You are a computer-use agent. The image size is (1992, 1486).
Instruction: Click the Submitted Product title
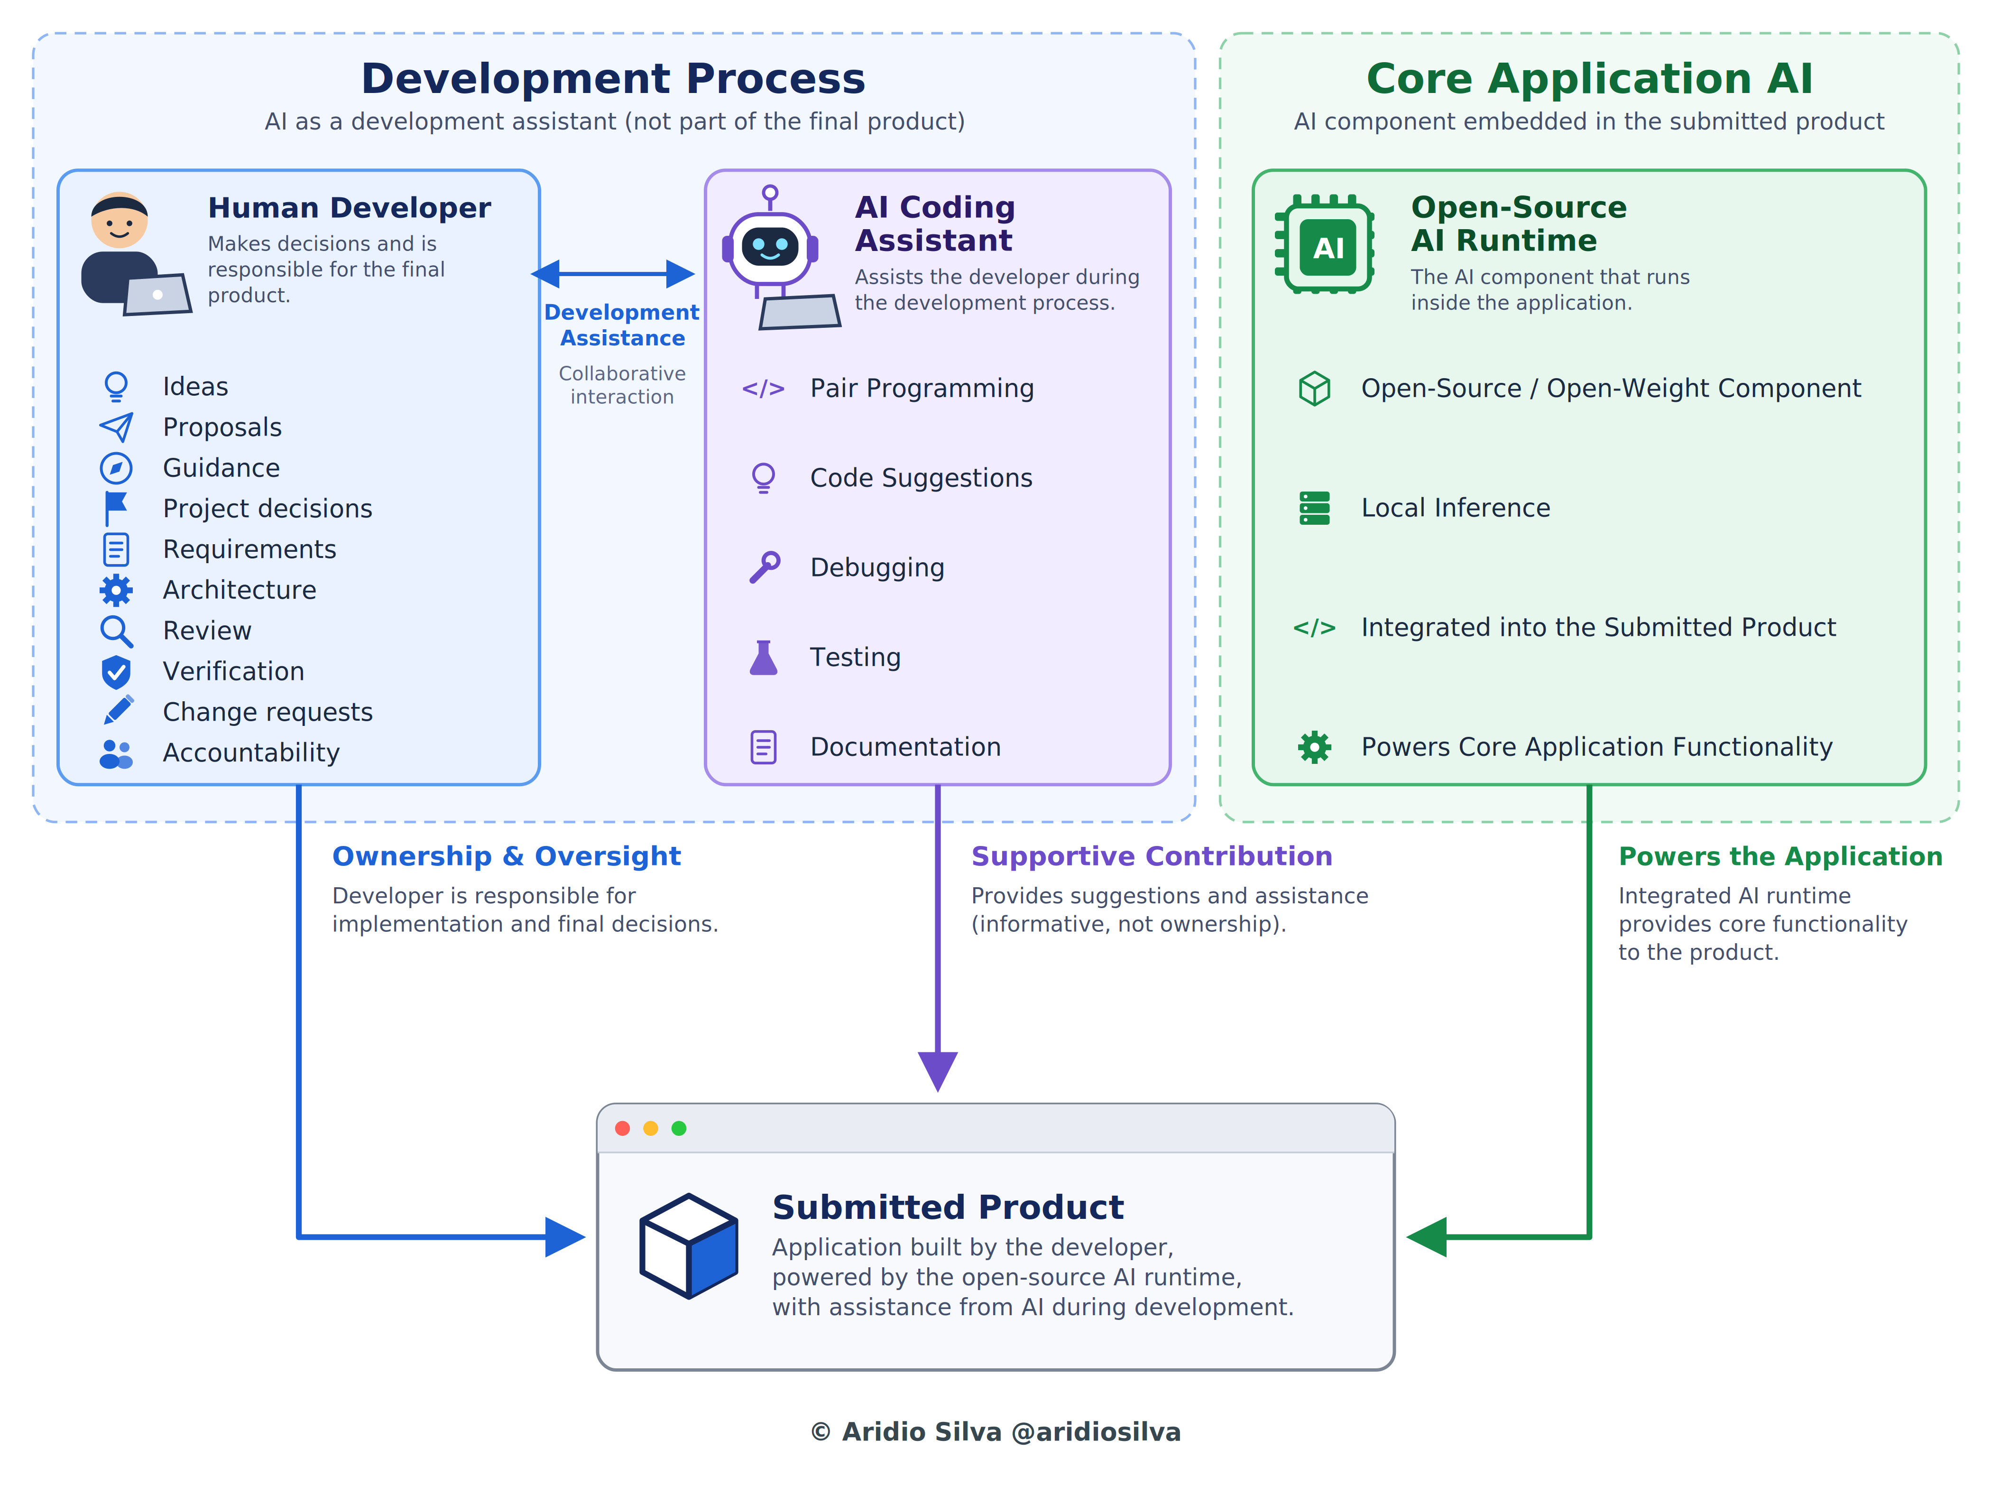(948, 1207)
